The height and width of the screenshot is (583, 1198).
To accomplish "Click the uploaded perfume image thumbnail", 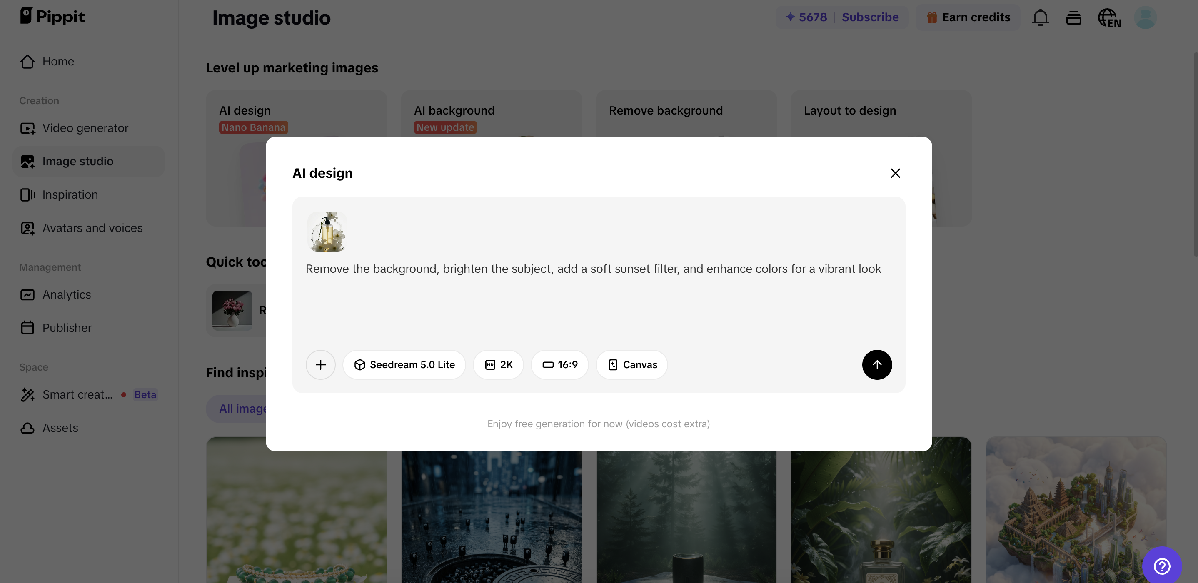I will tap(327, 232).
